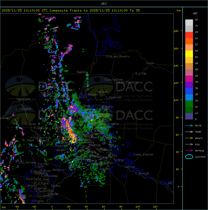This screenshot has height=210, width=208.
Task: Click the Agrelo location label
Action: [x=61, y=150]
